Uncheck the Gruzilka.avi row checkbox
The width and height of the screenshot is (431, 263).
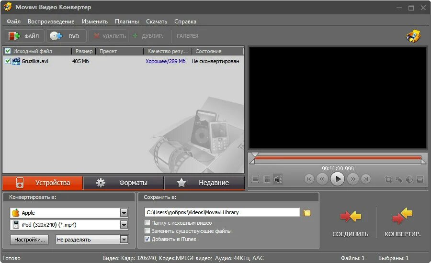[x=8, y=61]
